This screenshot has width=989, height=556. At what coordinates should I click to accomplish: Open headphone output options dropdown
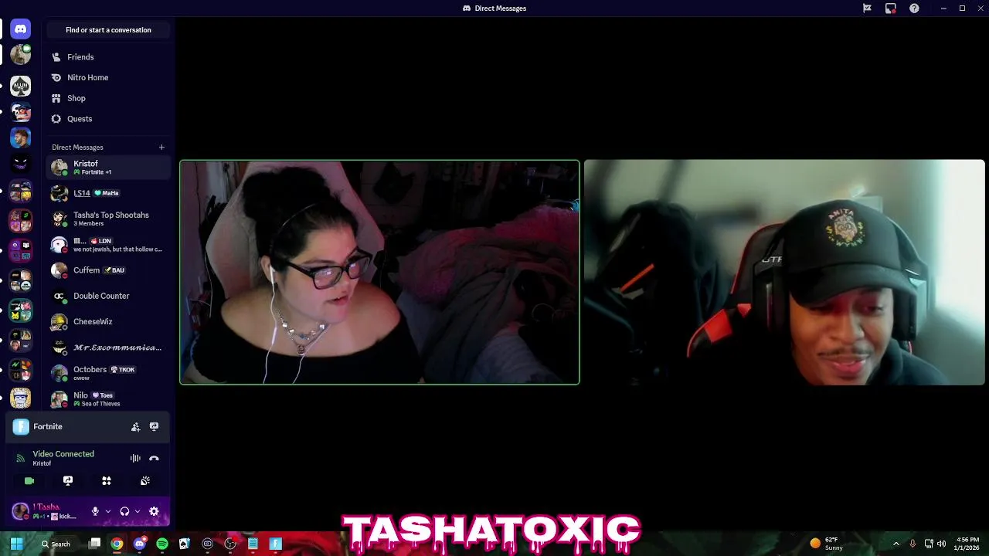pyautogui.click(x=138, y=511)
